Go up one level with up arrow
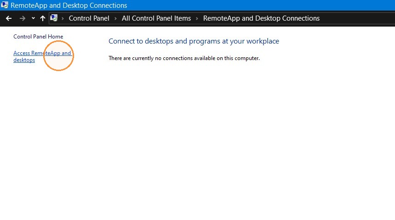 (43, 18)
